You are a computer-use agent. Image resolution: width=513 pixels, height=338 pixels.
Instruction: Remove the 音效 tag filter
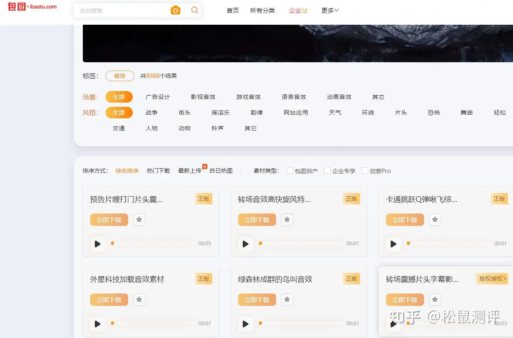120,76
